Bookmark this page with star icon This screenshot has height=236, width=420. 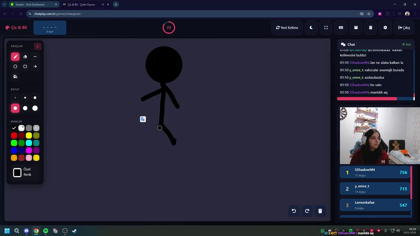coord(369,14)
